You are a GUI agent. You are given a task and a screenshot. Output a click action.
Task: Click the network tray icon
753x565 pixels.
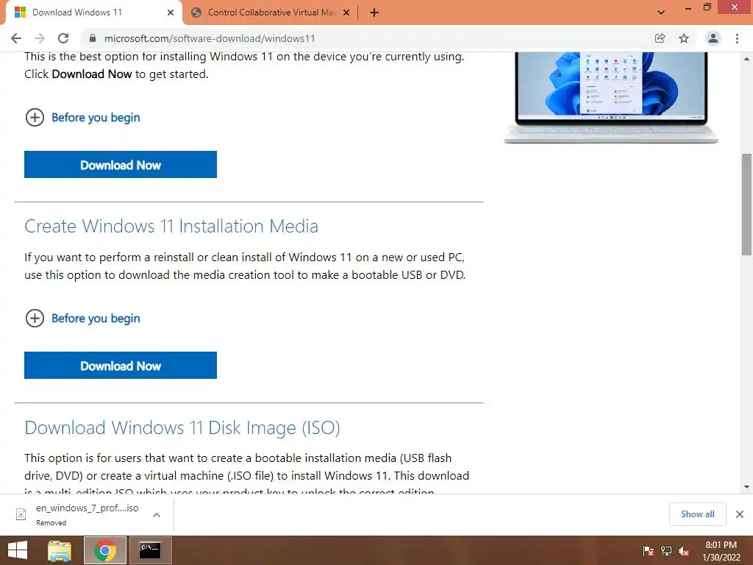pos(666,551)
